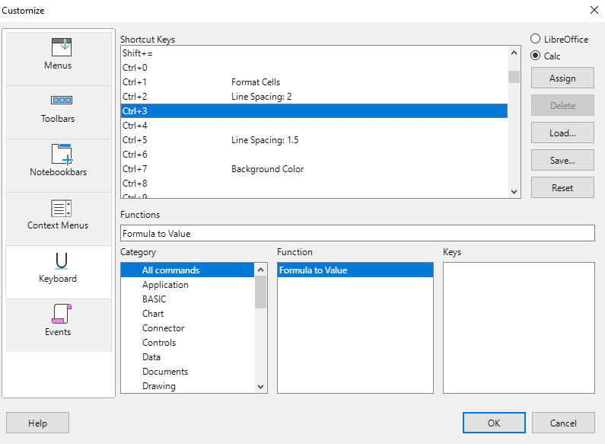This screenshot has height=444, width=605.
Task: Click the Reset button
Action: click(x=562, y=188)
